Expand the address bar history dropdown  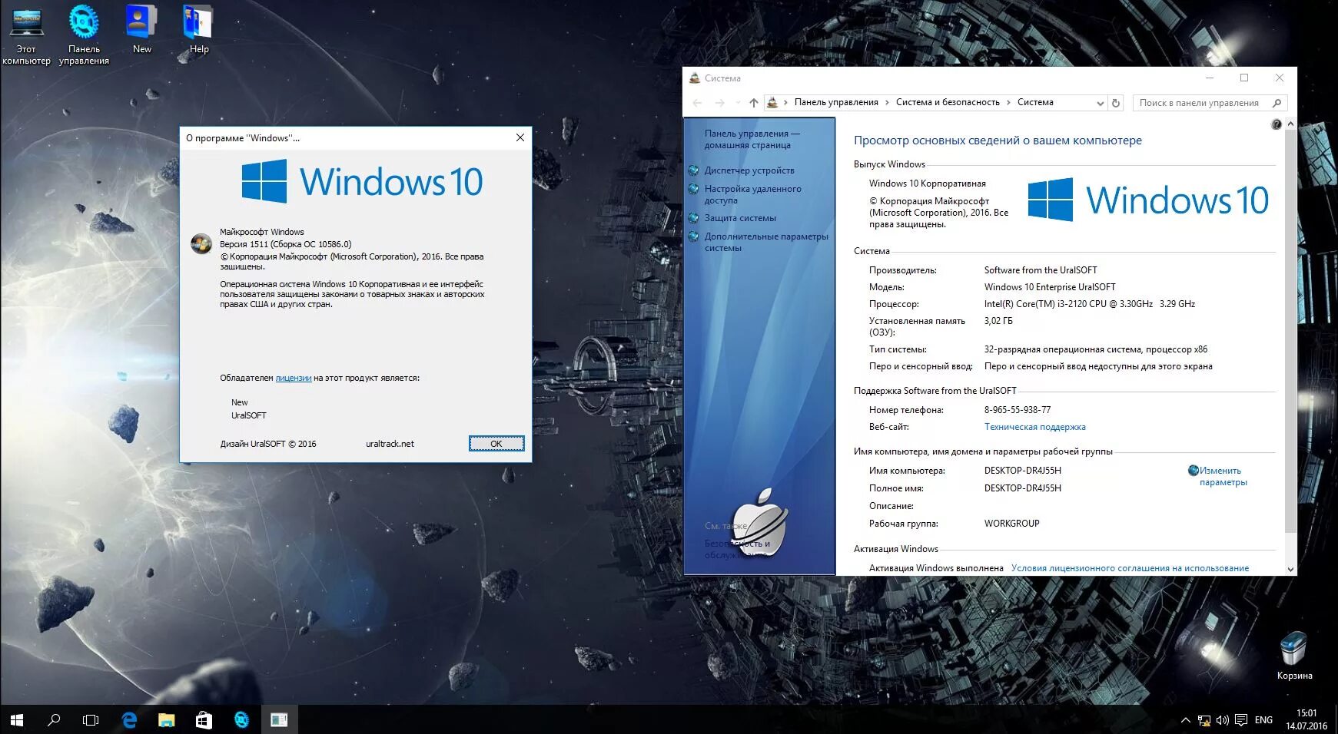click(x=1101, y=103)
